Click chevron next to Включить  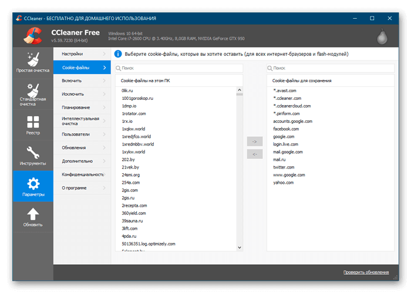[x=105, y=80]
